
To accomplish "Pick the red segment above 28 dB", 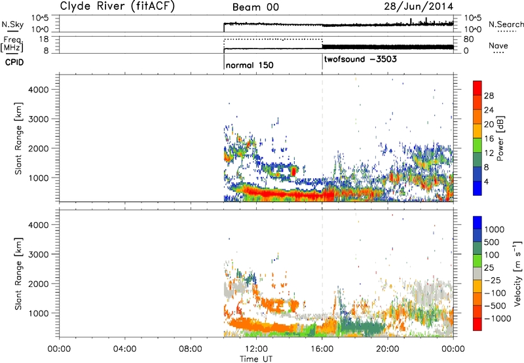I will point(477,88).
